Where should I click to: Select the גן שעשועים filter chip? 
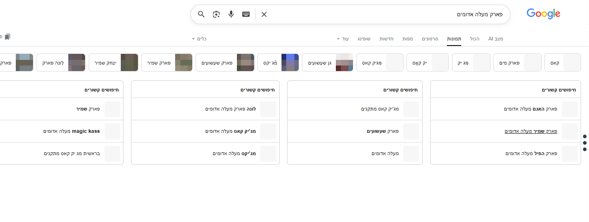click(x=320, y=63)
